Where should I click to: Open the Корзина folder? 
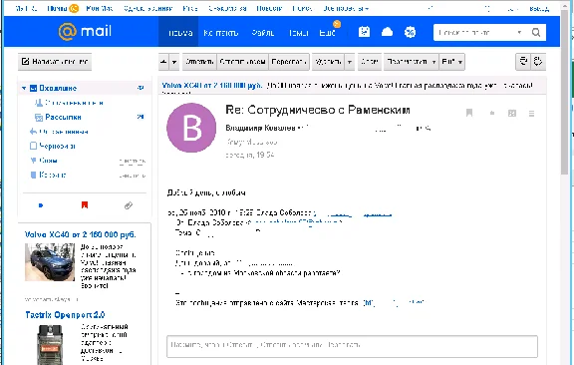(53, 175)
